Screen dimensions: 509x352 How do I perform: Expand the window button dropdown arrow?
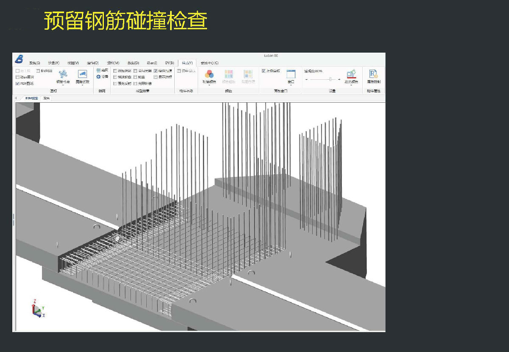(x=291, y=85)
